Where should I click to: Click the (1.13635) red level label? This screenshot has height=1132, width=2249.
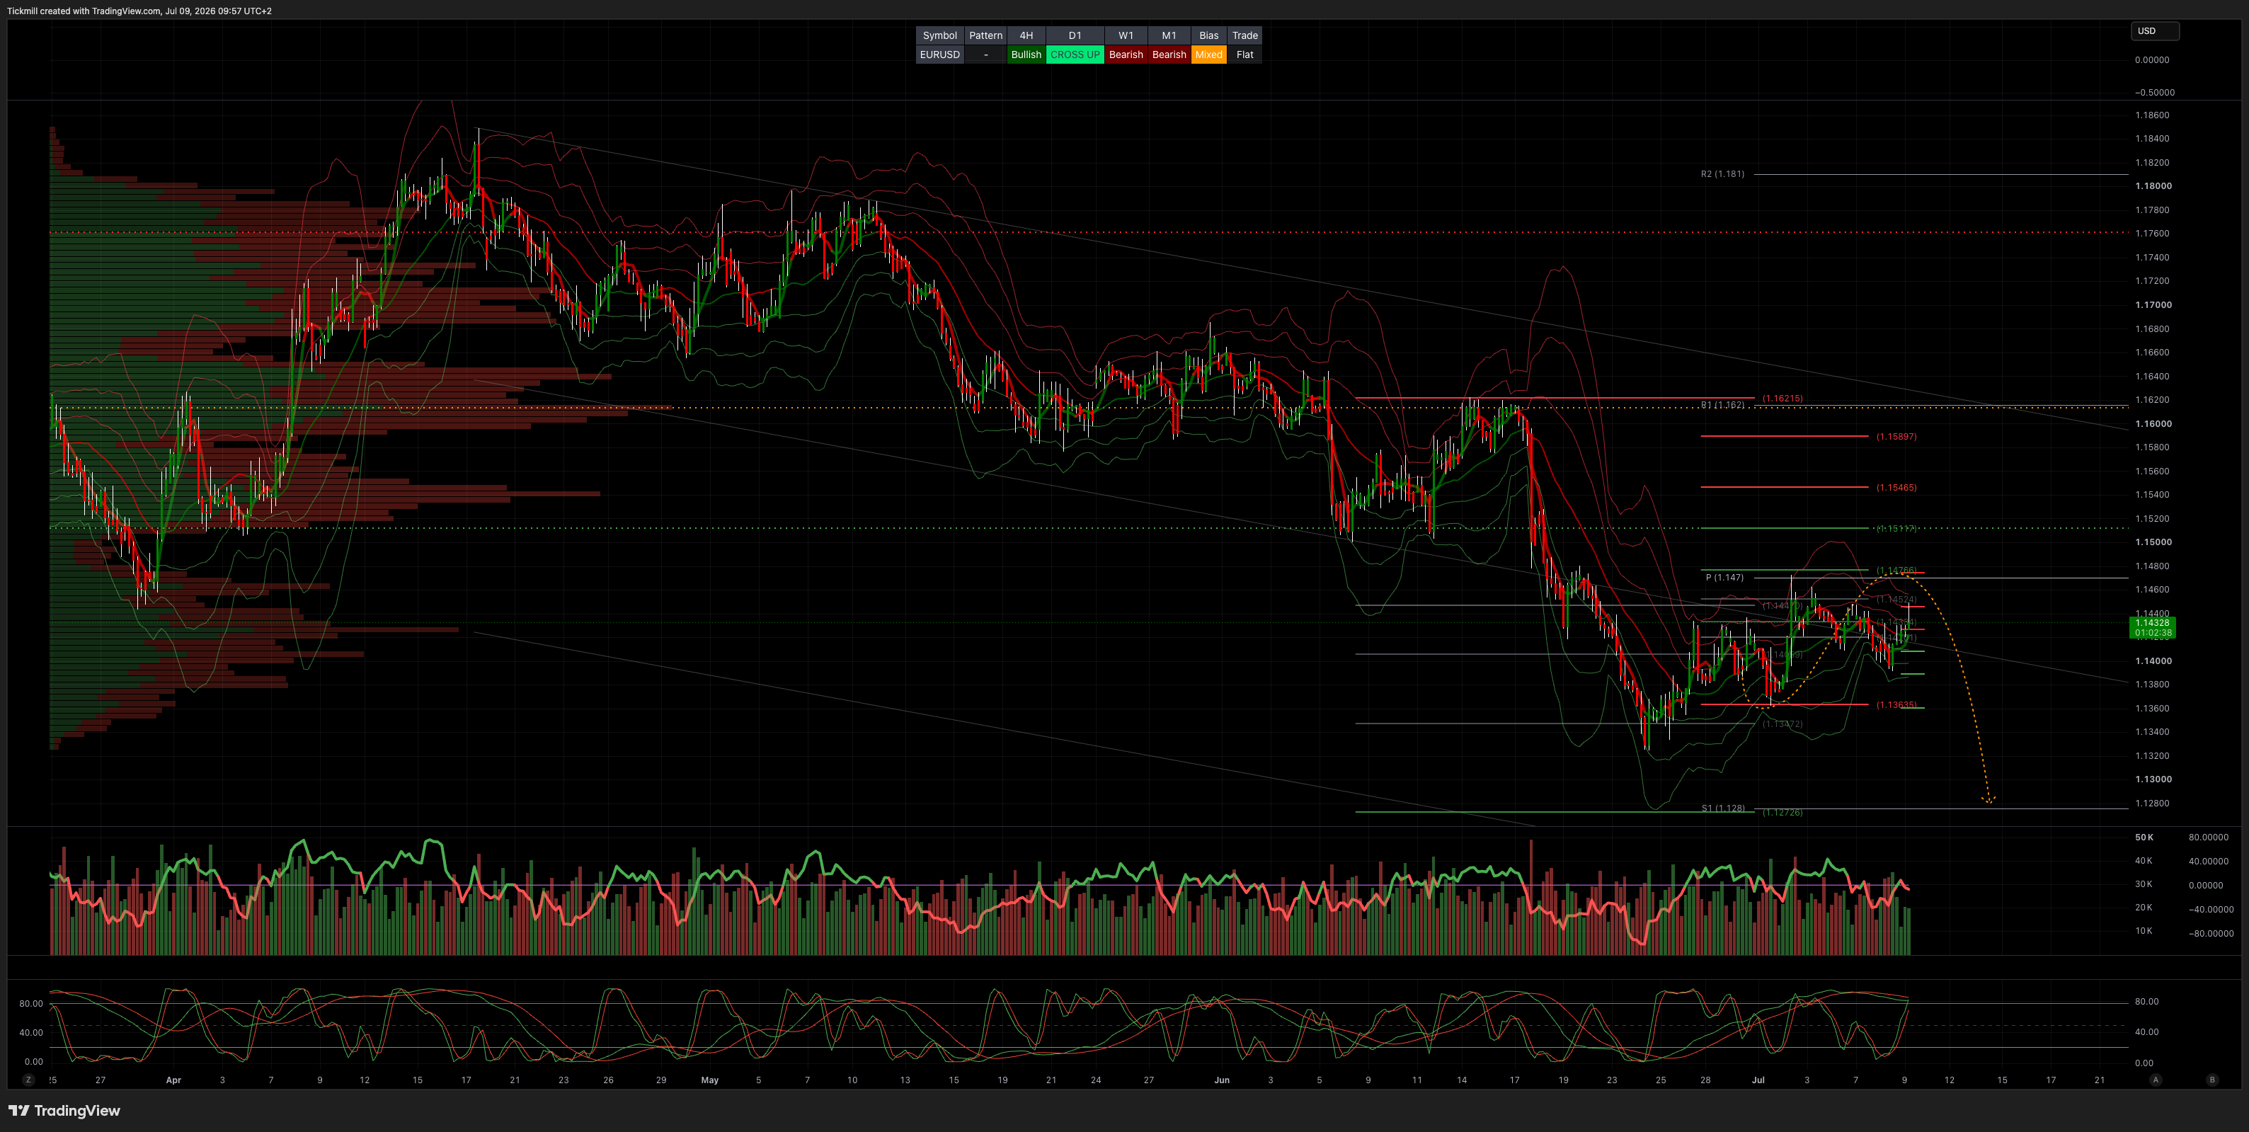click(x=1896, y=705)
